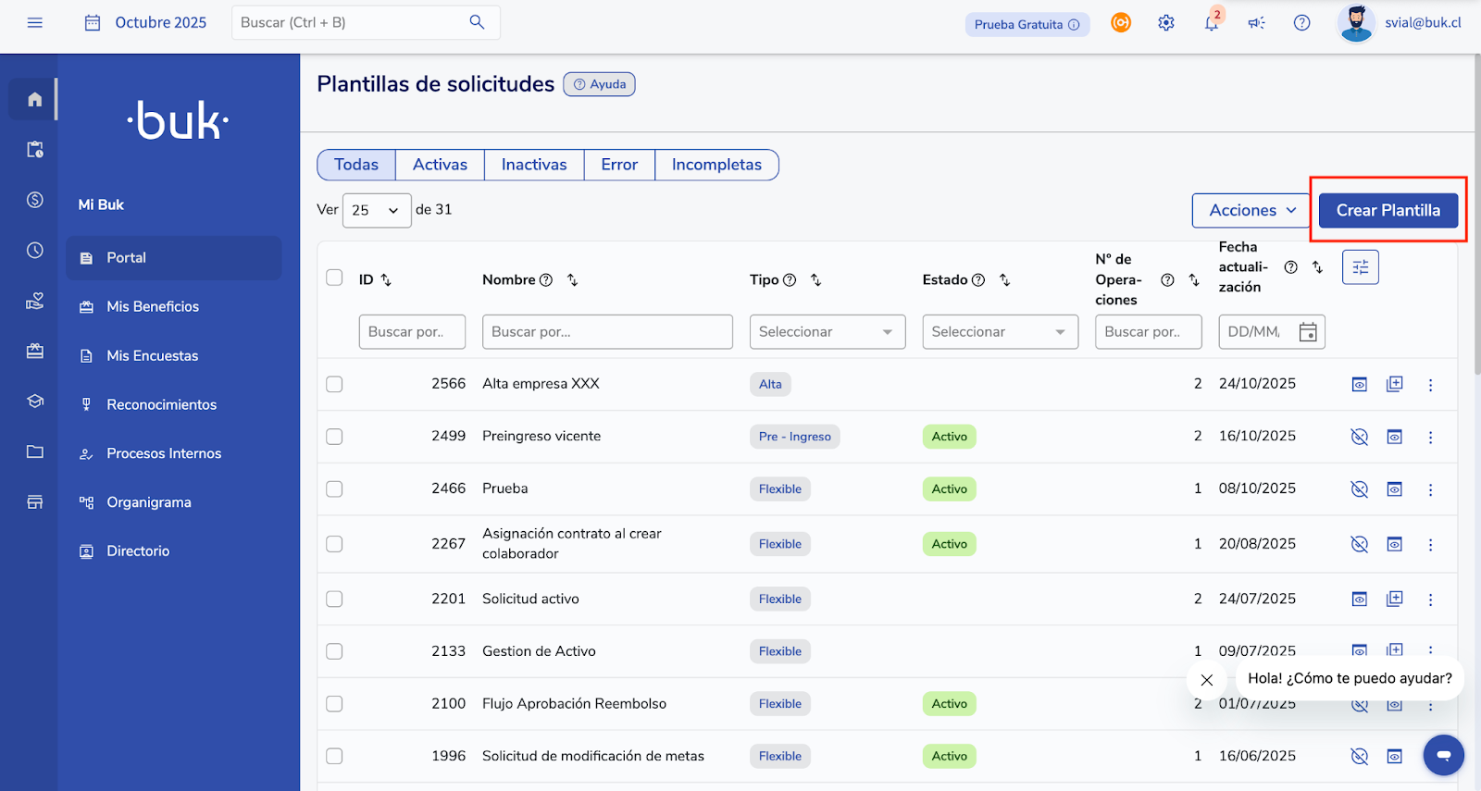This screenshot has height=791, width=1481.
Task: Expand the Acciones dropdown
Action: pos(1251,211)
